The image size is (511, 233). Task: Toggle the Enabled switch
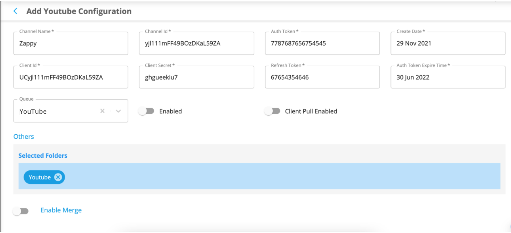146,111
